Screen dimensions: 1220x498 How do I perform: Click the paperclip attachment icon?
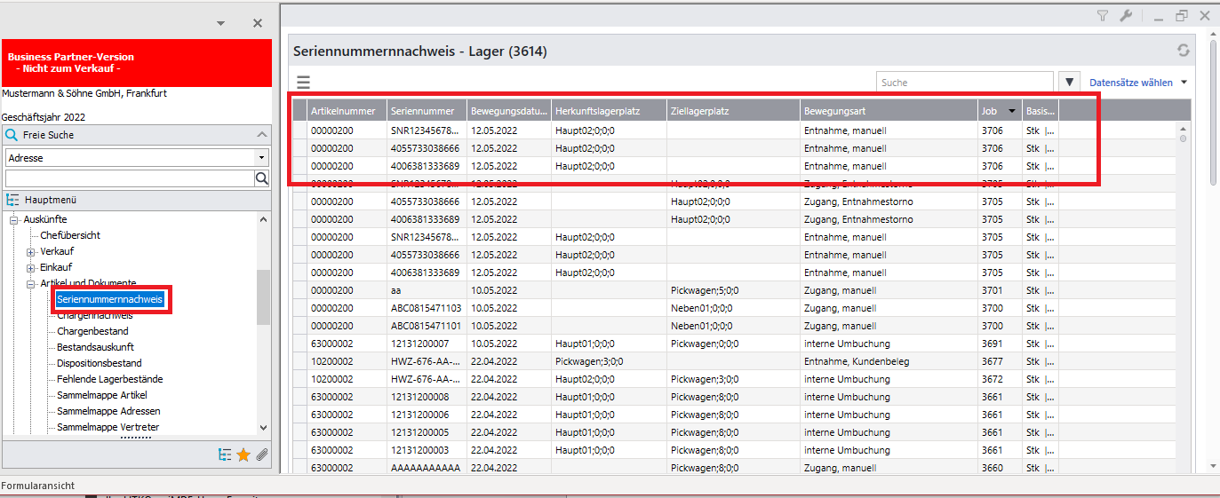pyautogui.click(x=262, y=455)
